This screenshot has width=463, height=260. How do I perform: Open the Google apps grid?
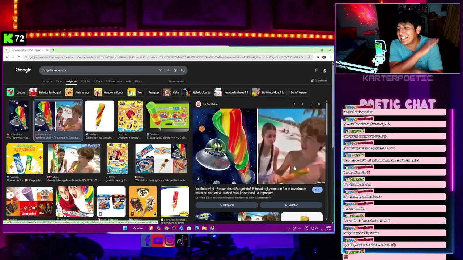click(x=317, y=70)
